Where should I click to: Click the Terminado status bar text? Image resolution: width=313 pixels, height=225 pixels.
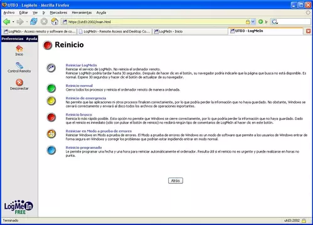tap(11, 221)
